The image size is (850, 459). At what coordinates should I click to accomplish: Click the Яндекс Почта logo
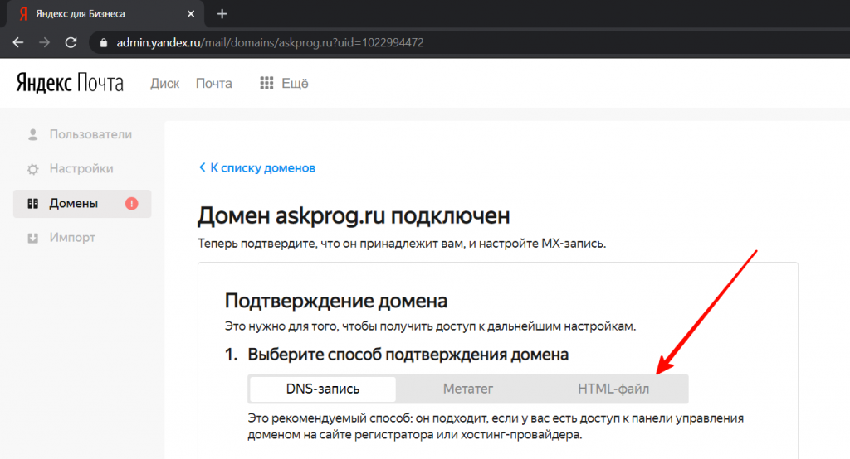click(70, 83)
